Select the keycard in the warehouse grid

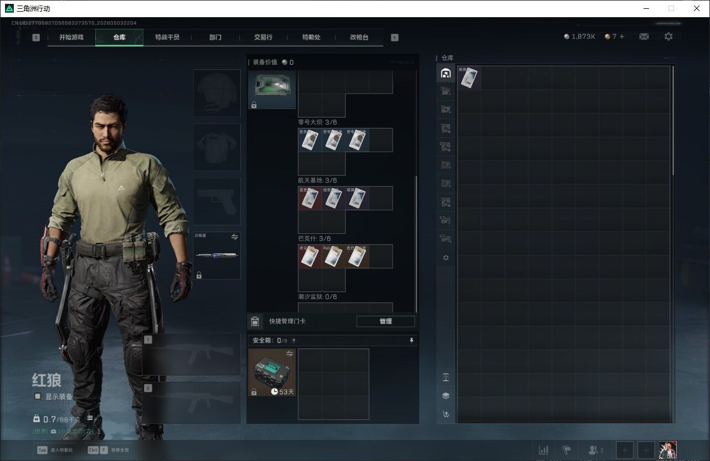tap(469, 78)
